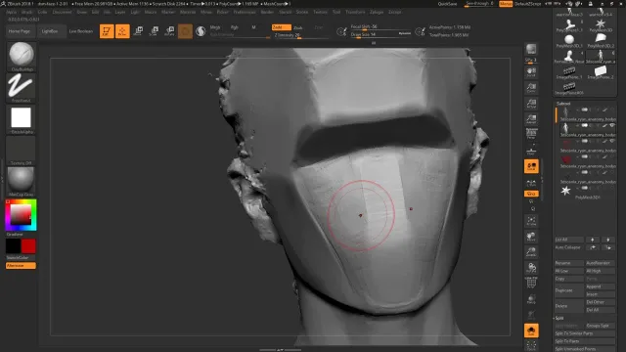Viewport: 626px width, 352px height.
Task: Select the PolyMesh3D_1 sphere tool thumbnail
Action: point(569,41)
